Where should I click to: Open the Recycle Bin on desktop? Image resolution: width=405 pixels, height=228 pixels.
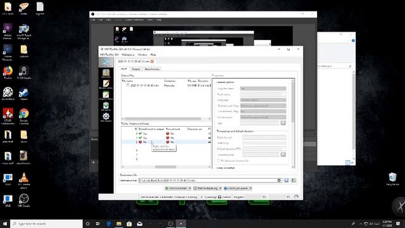[x=392, y=179]
